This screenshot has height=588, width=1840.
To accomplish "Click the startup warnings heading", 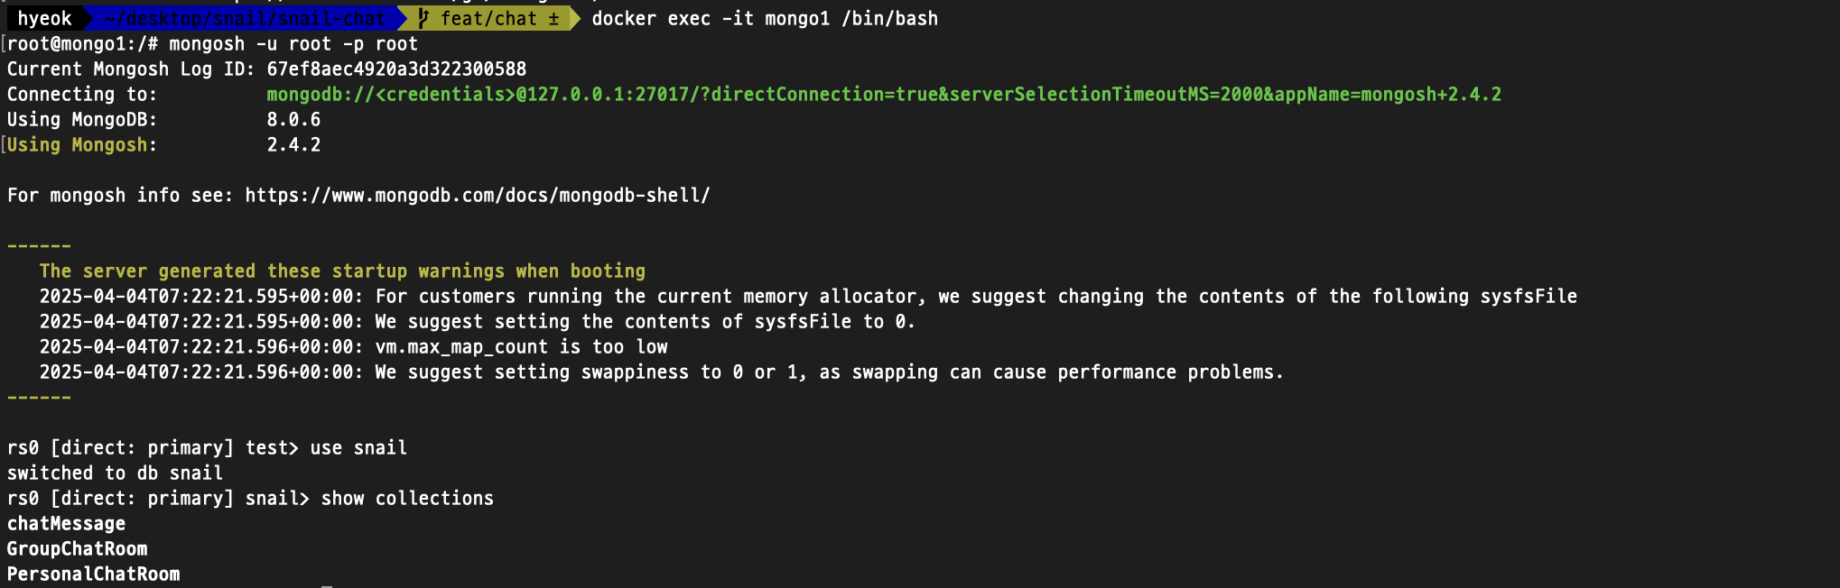I will click(x=342, y=271).
